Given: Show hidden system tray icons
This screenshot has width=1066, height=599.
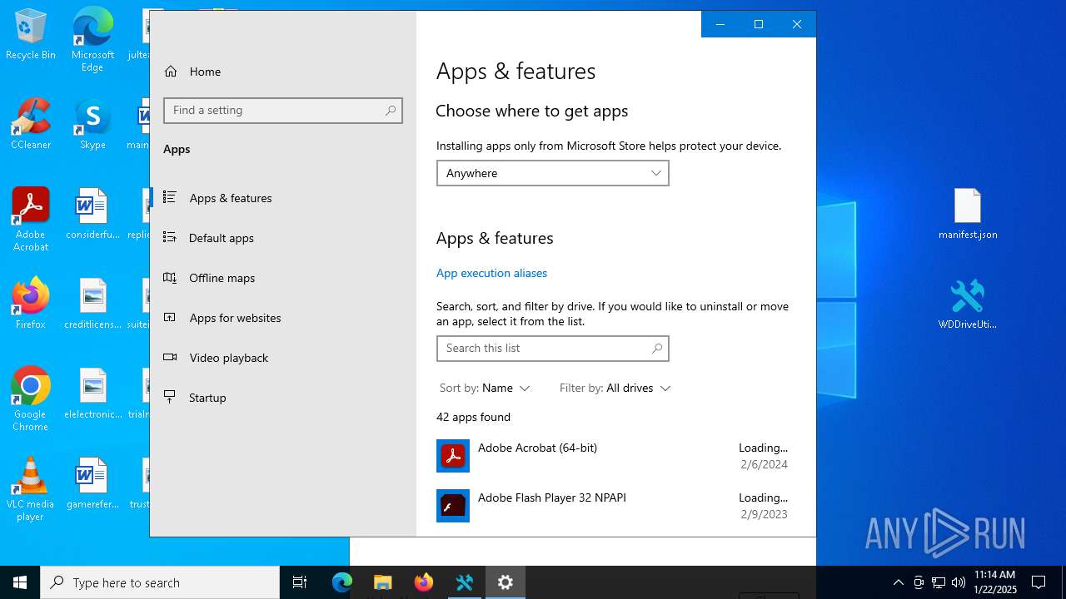Looking at the screenshot, I should (x=898, y=582).
